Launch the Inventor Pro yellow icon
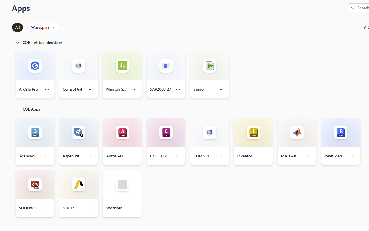The width and height of the screenshot is (369, 231). point(253,132)
